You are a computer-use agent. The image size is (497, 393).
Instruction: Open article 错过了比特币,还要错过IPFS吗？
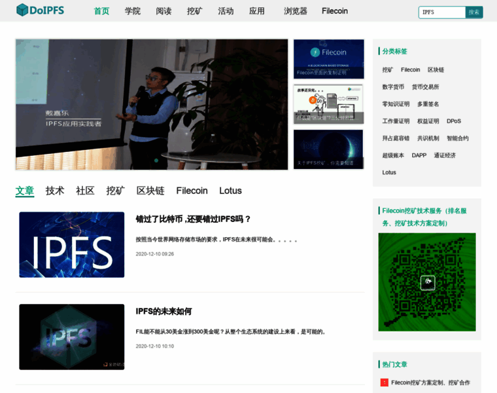193,219
